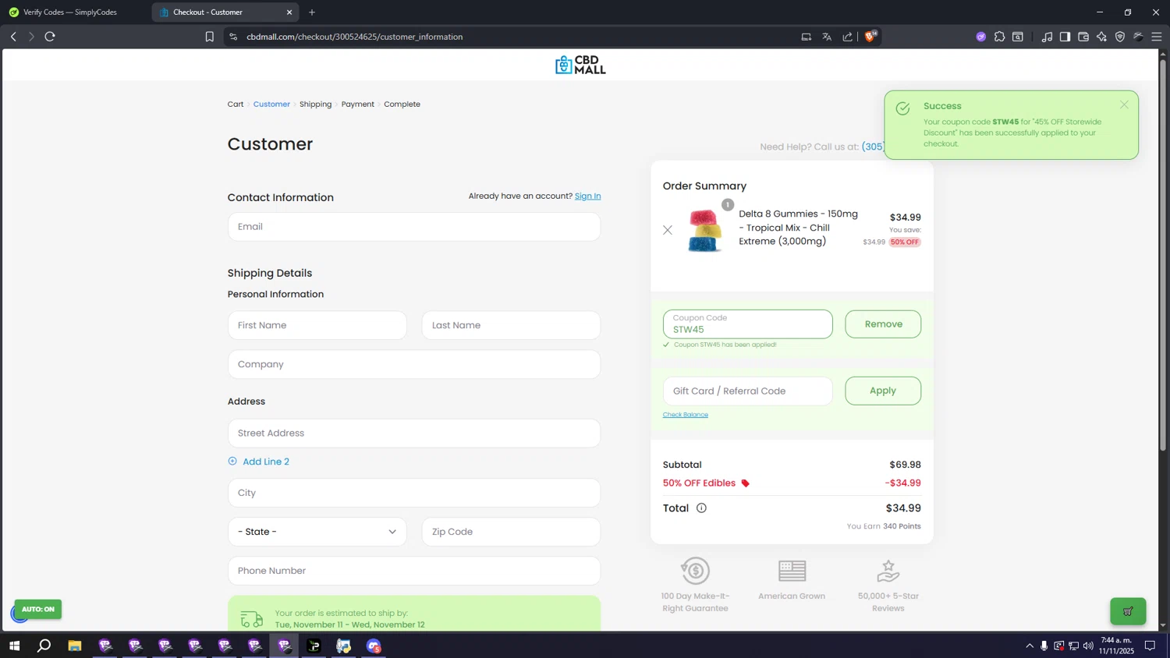Select the Complete breadcrumb step
Screen dimensions: 1170x658
(402, 104)
